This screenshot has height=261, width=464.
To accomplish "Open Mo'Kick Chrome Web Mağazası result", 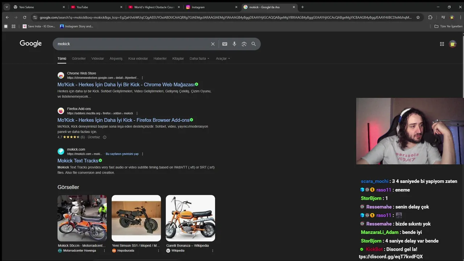I will 126,84.
